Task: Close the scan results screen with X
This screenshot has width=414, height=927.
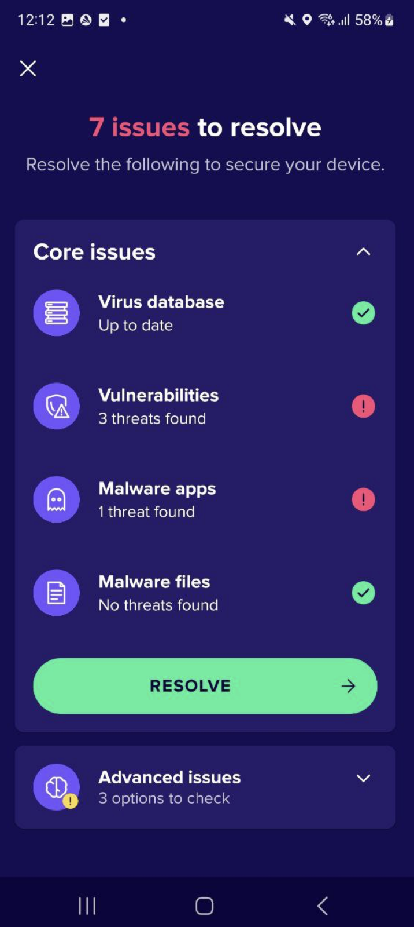Action: click(28, 68)
